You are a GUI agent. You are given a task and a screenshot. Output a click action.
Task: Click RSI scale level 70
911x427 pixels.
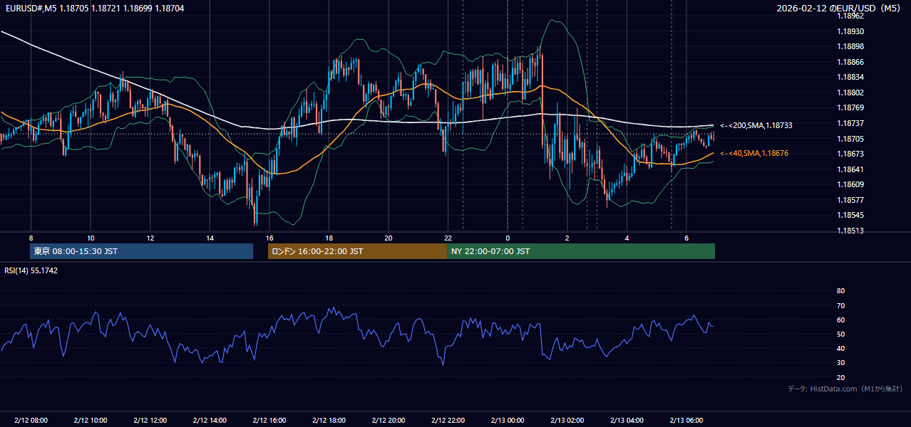pyautogui.click(x=840, y=305)
